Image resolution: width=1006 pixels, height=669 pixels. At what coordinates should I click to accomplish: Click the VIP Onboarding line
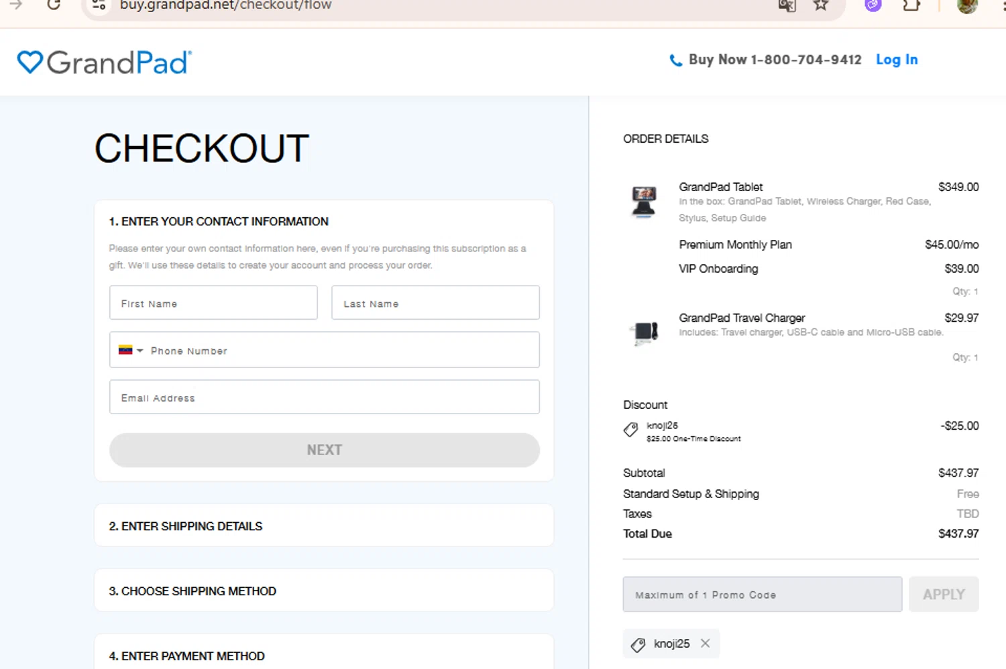coord(718,269)
